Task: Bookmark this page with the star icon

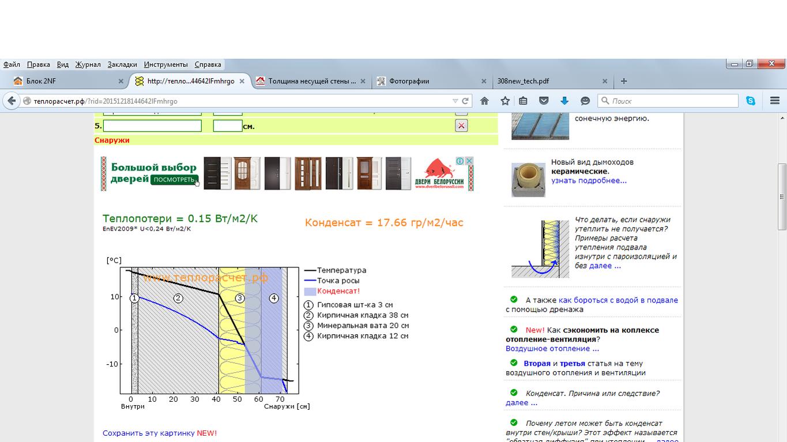Action: click(x=505, y=101)
